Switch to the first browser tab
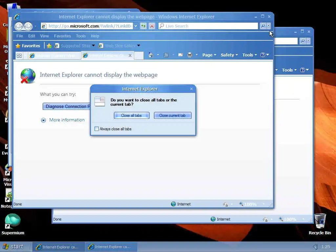 [x=54, y=56]
